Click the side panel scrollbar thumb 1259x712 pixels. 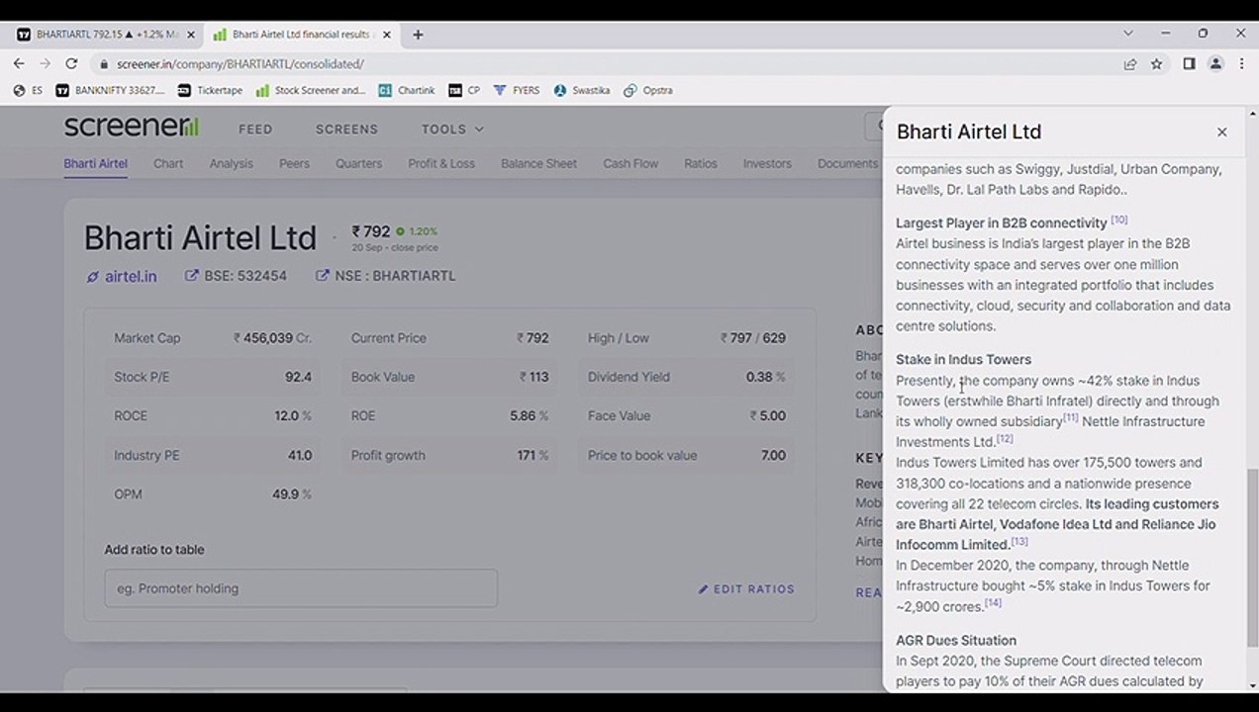tap(1252, 559)
